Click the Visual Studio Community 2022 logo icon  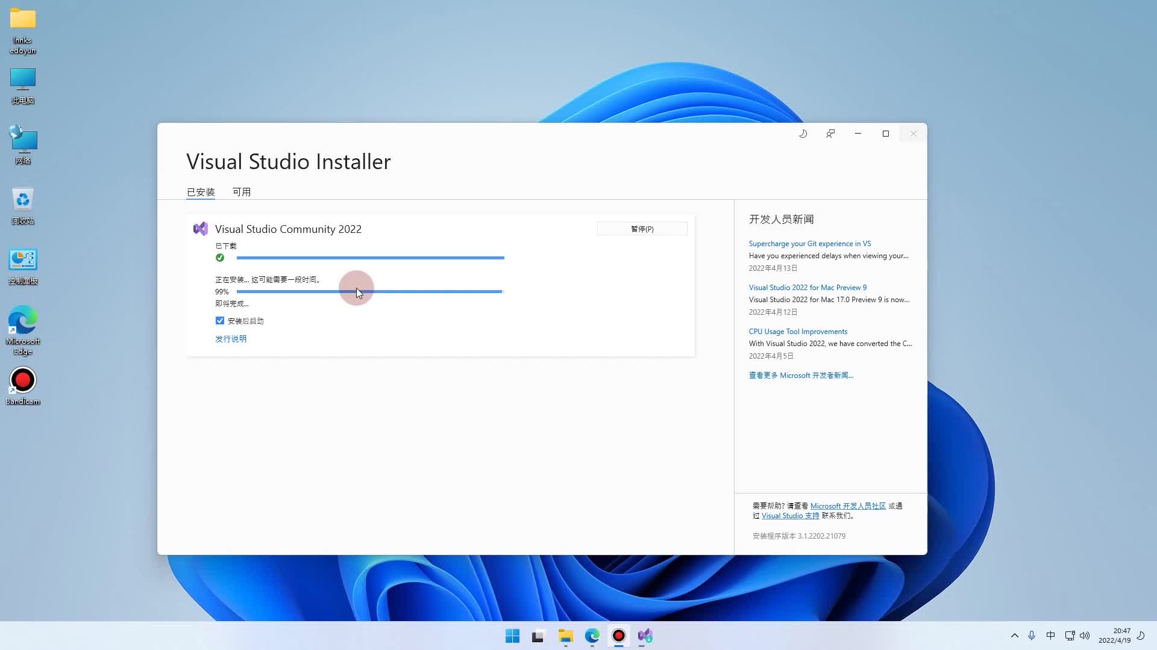point(201,229)
